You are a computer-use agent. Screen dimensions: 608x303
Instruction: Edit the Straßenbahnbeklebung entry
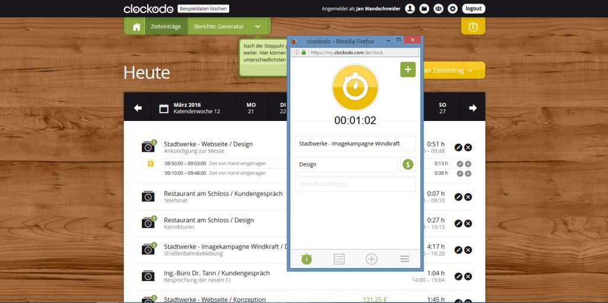(458, 250)
